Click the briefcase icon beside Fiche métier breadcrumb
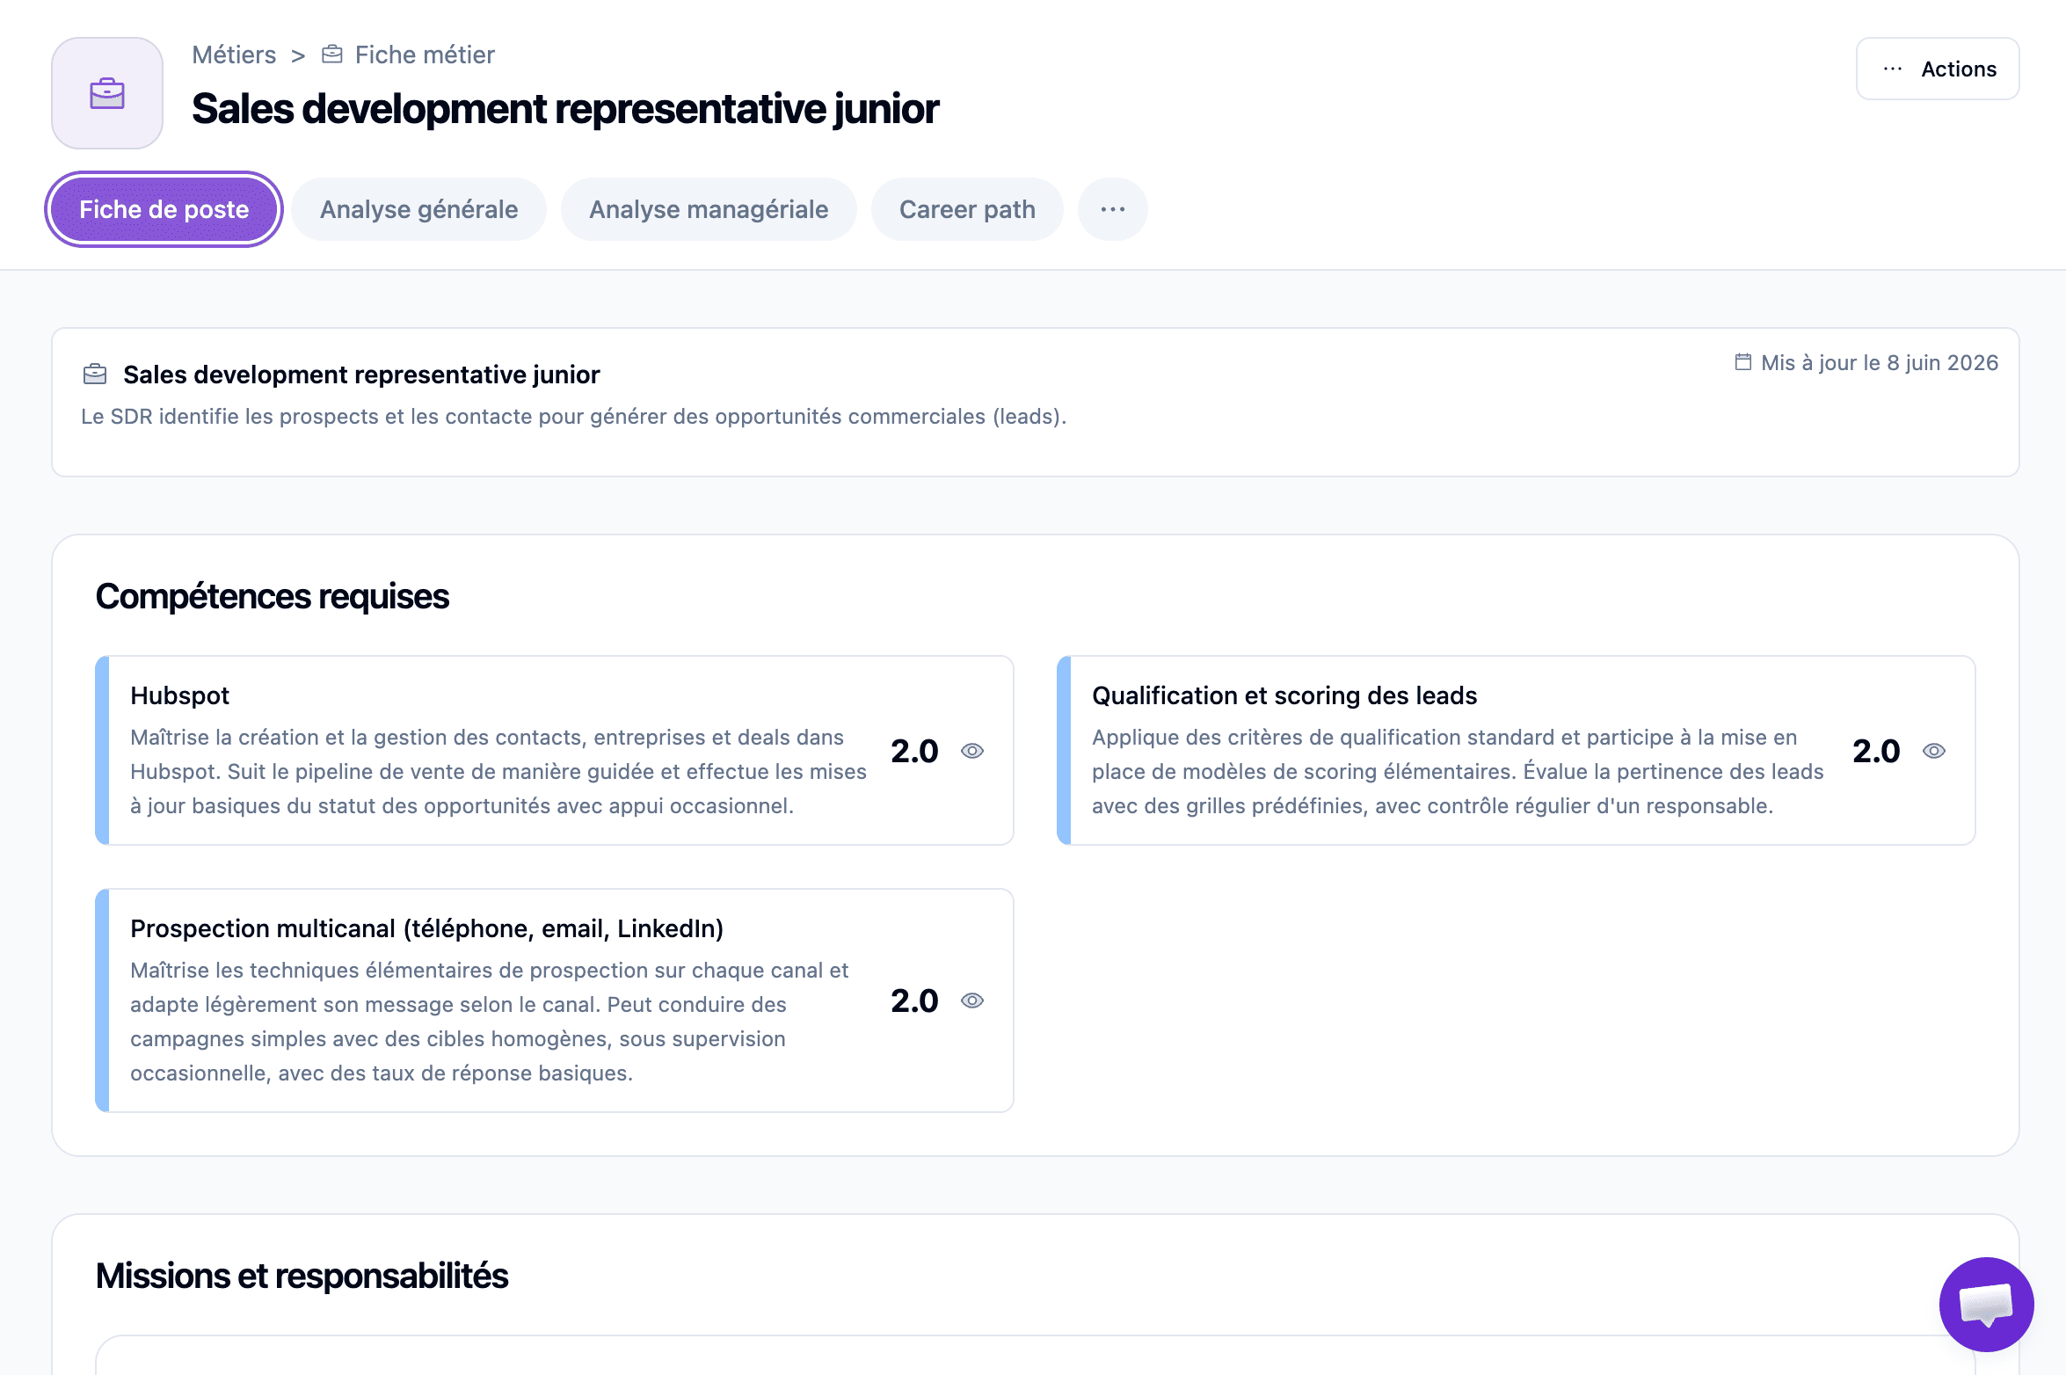This screenshot has width=2066, height=1375. coord(332,55)
